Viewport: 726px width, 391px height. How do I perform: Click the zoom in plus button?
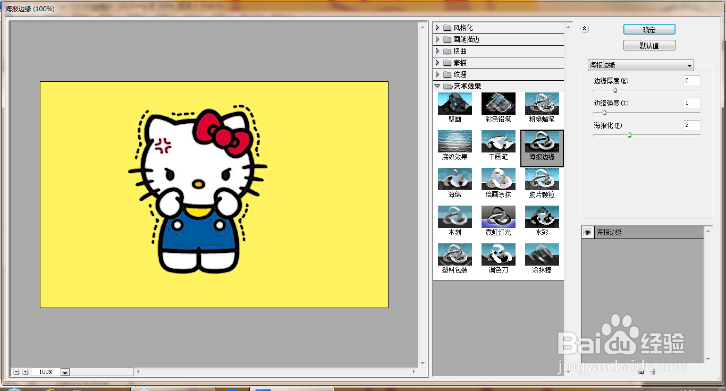[x=26, y=372]
